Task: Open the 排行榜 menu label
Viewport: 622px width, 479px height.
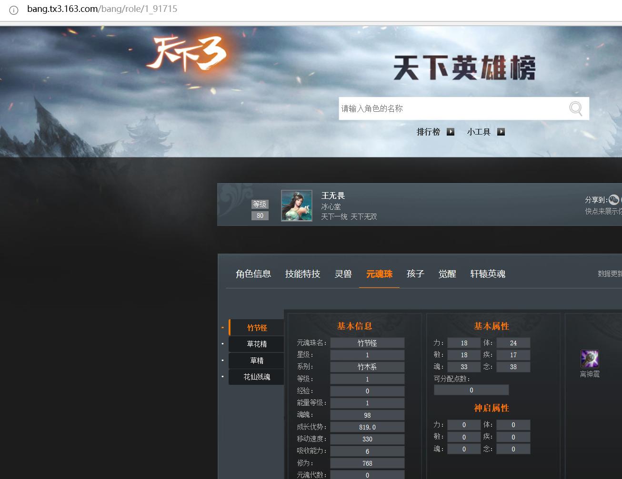Action: [428, 132]
